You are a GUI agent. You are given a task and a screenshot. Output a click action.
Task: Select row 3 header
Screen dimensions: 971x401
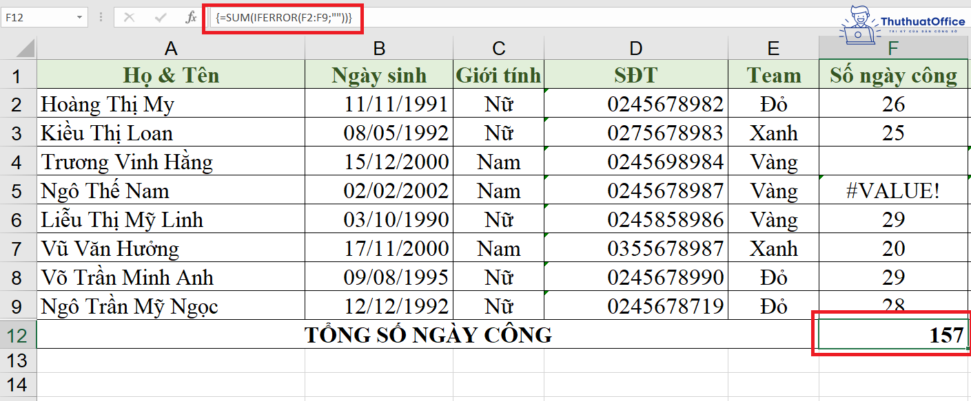19,133
